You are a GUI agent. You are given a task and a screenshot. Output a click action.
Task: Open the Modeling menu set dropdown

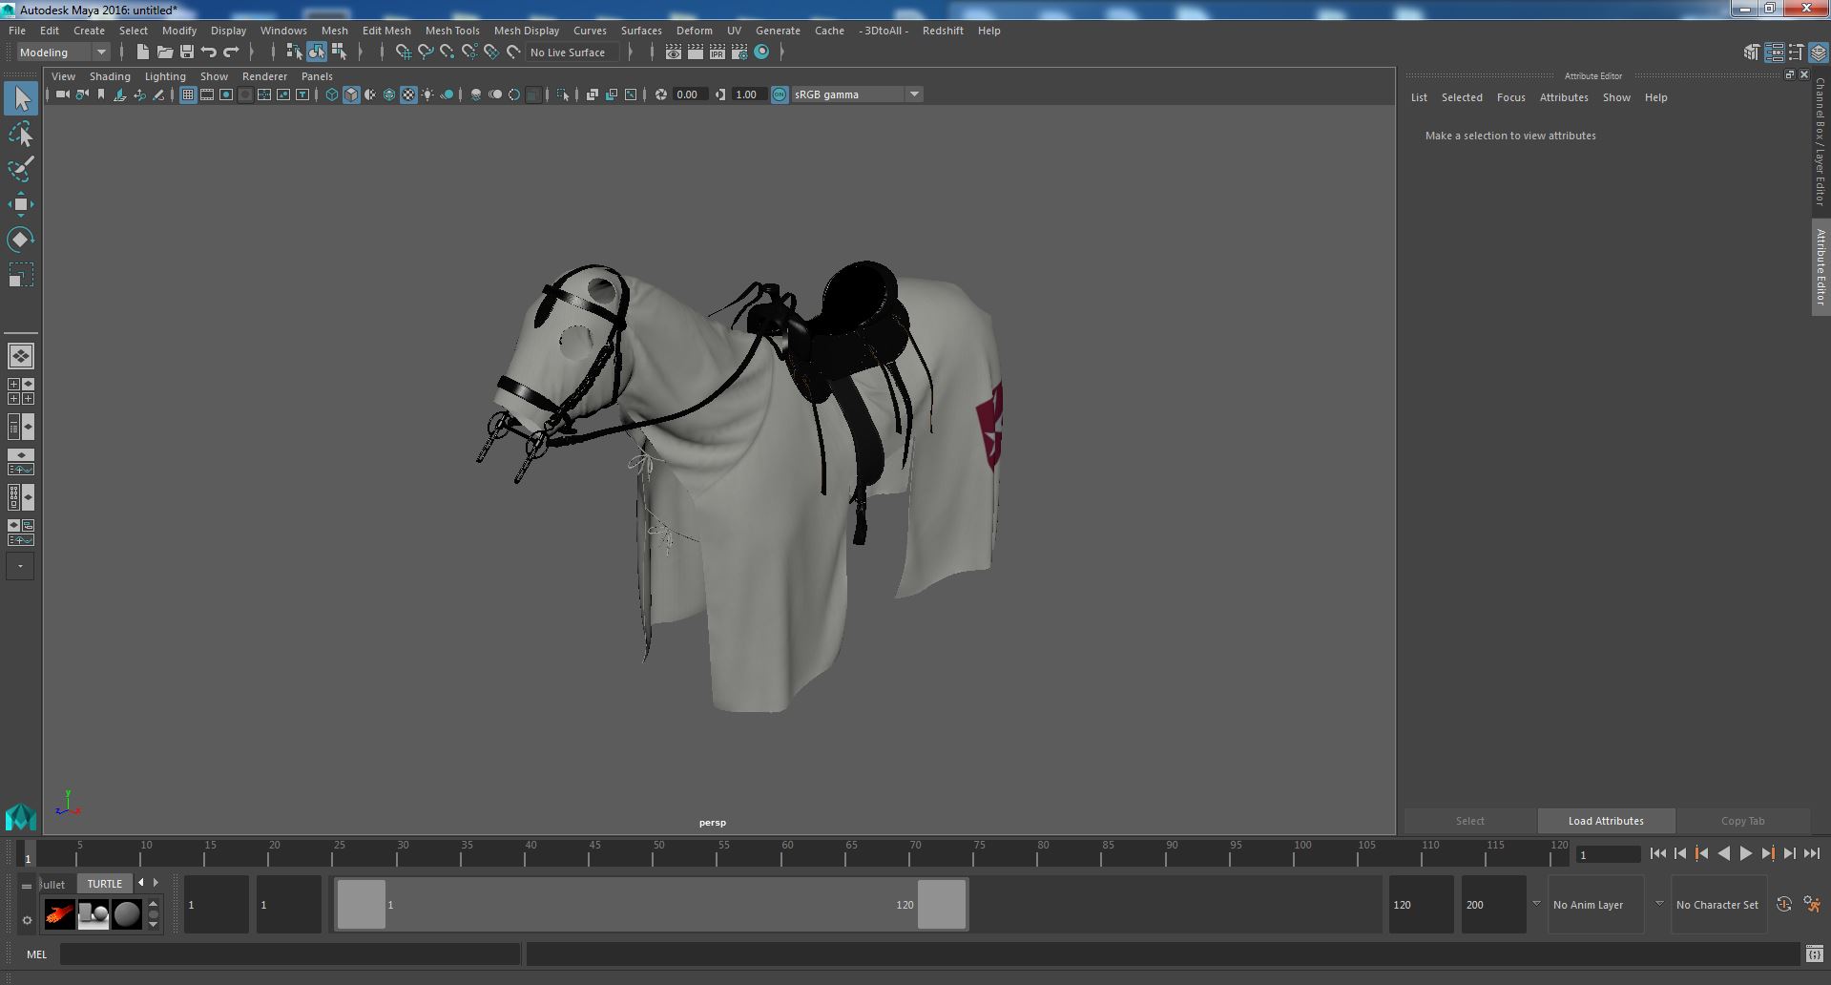pos(64,52)
